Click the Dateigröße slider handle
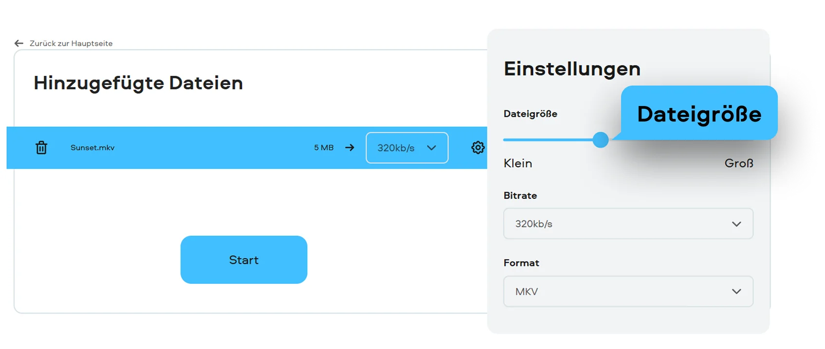 coord(601,140)
